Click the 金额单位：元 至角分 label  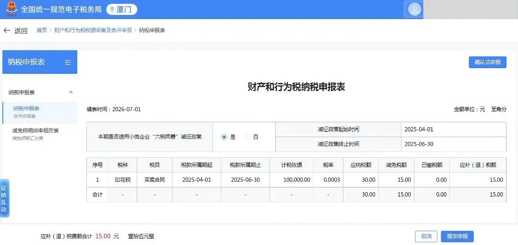(x=480, y=109)
